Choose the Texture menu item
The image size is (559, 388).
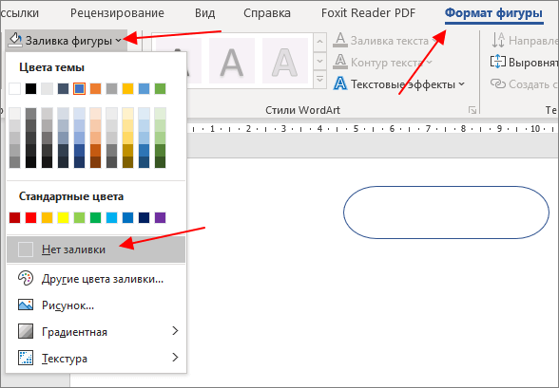[x=96, y=358]
